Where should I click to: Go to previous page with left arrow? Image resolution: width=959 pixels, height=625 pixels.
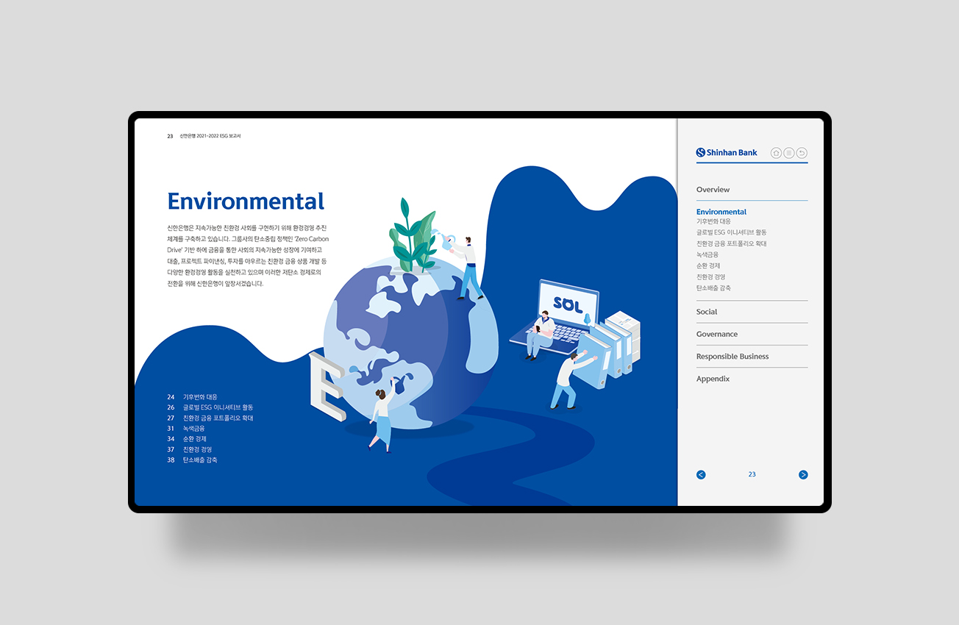coord(701,474)
